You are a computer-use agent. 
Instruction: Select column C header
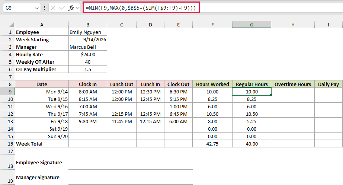click(x=122, y=25)
